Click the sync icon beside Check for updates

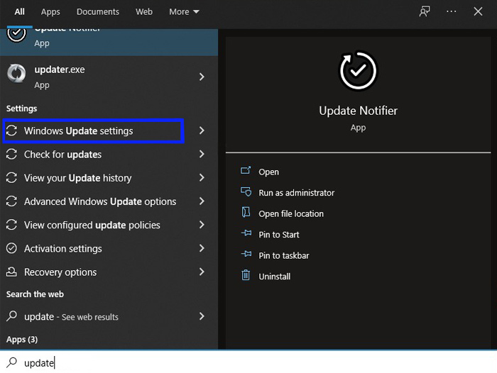[12, 154]
